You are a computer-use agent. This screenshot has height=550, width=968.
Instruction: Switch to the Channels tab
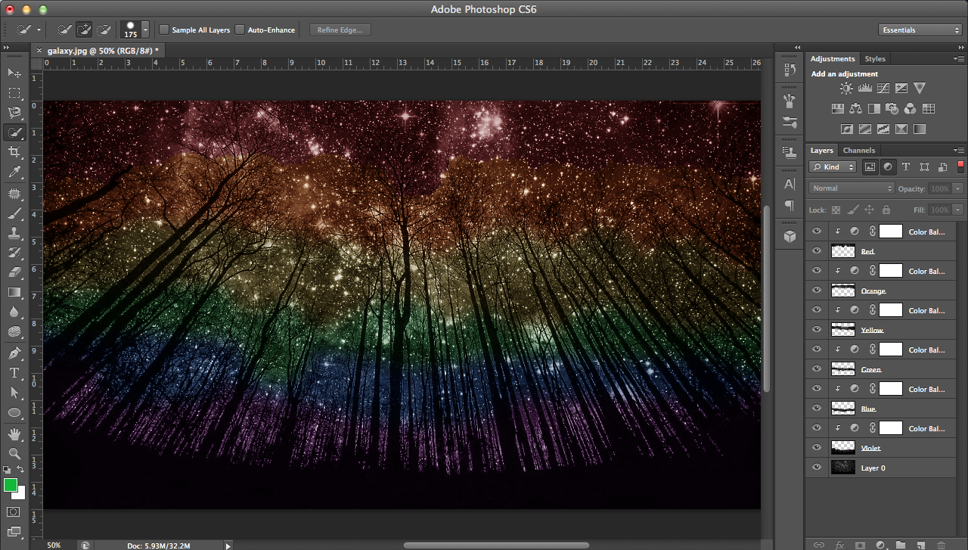click(x=859, y=150)
